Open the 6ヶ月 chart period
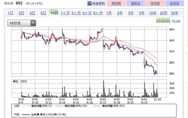 coord(98,13)
